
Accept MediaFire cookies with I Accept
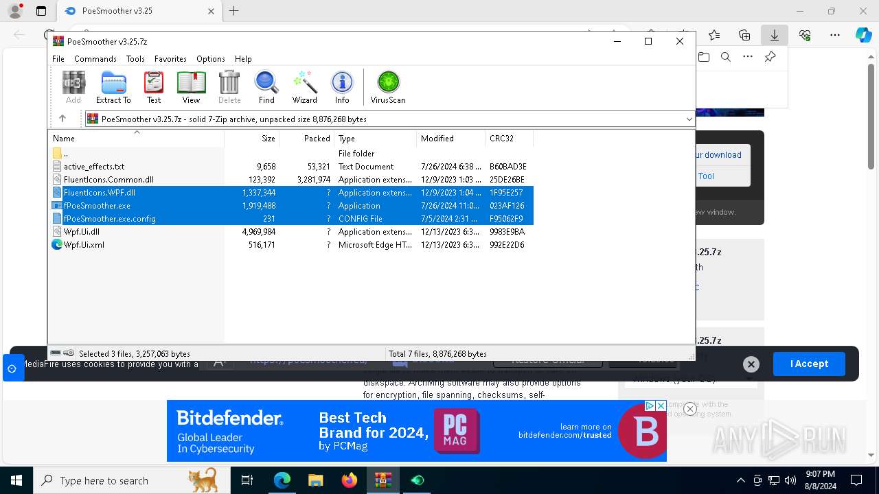(809, 364)
